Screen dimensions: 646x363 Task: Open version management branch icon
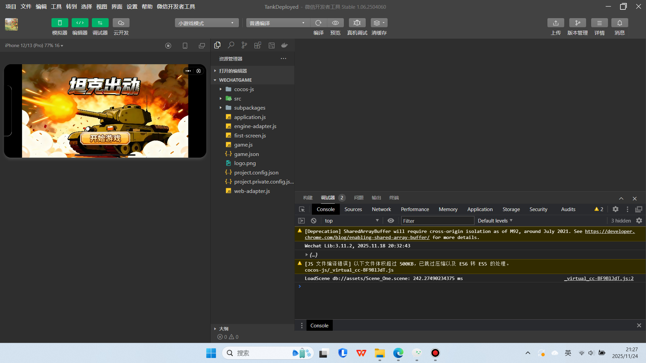click(577, 23)
